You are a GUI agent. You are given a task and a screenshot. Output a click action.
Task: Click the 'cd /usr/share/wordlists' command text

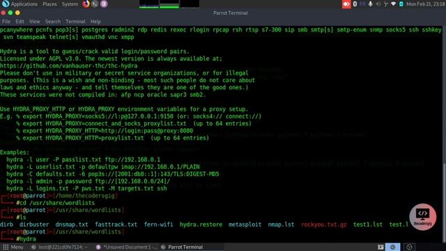point(57,203)
